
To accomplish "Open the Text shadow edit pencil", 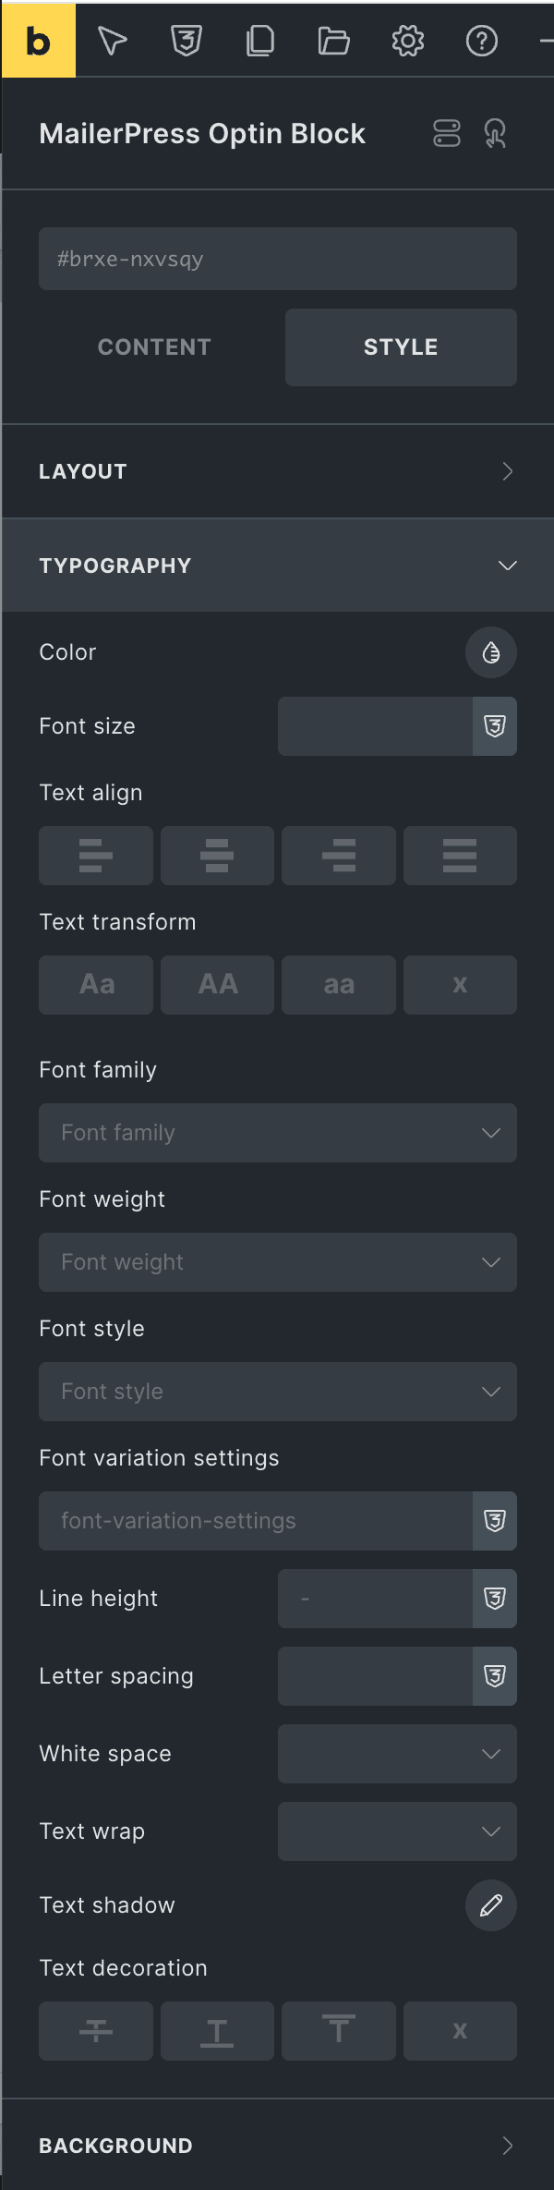I will click(x=490, y=1905).
